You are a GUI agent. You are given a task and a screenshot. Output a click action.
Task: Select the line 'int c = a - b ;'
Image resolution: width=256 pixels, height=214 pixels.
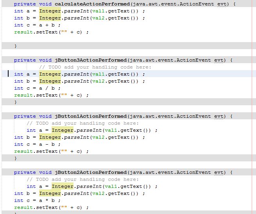pyautogui.click(x=37, y=144)
